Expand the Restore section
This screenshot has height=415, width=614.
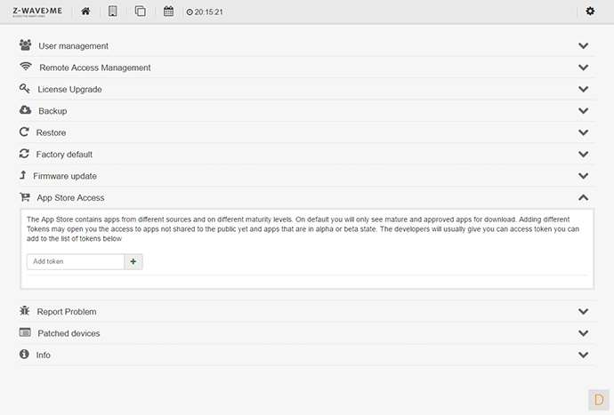[51, 132]
